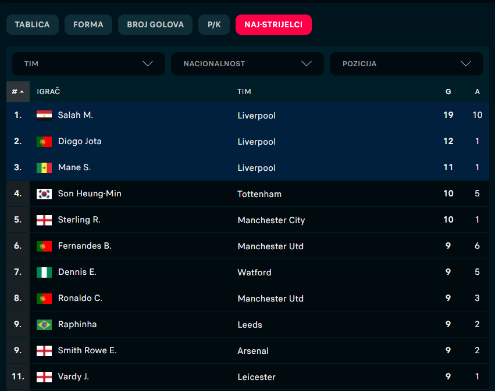Open player Ronaldo C.

80,298
